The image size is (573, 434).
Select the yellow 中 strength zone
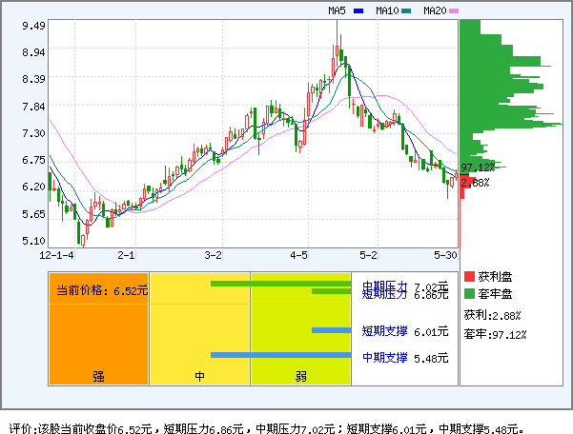click(x=199, y=328)
